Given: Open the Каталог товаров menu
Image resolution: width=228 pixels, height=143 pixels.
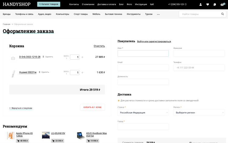Looking at the screenshot, I should pyautogui.click(x=49, y=4).
